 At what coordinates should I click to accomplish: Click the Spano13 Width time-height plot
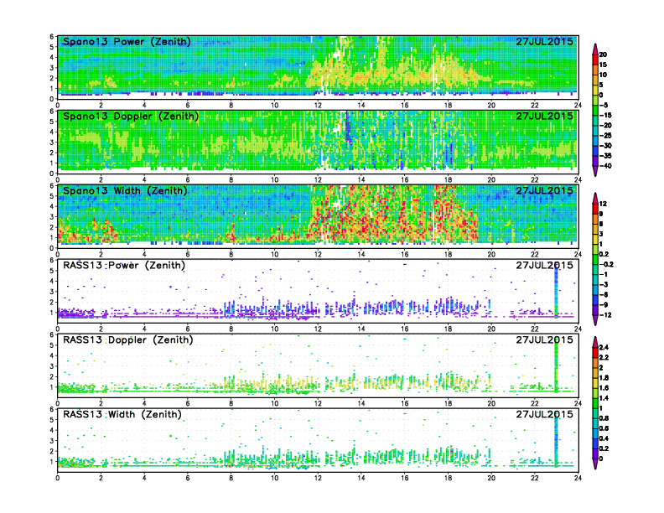click(318, 216)
